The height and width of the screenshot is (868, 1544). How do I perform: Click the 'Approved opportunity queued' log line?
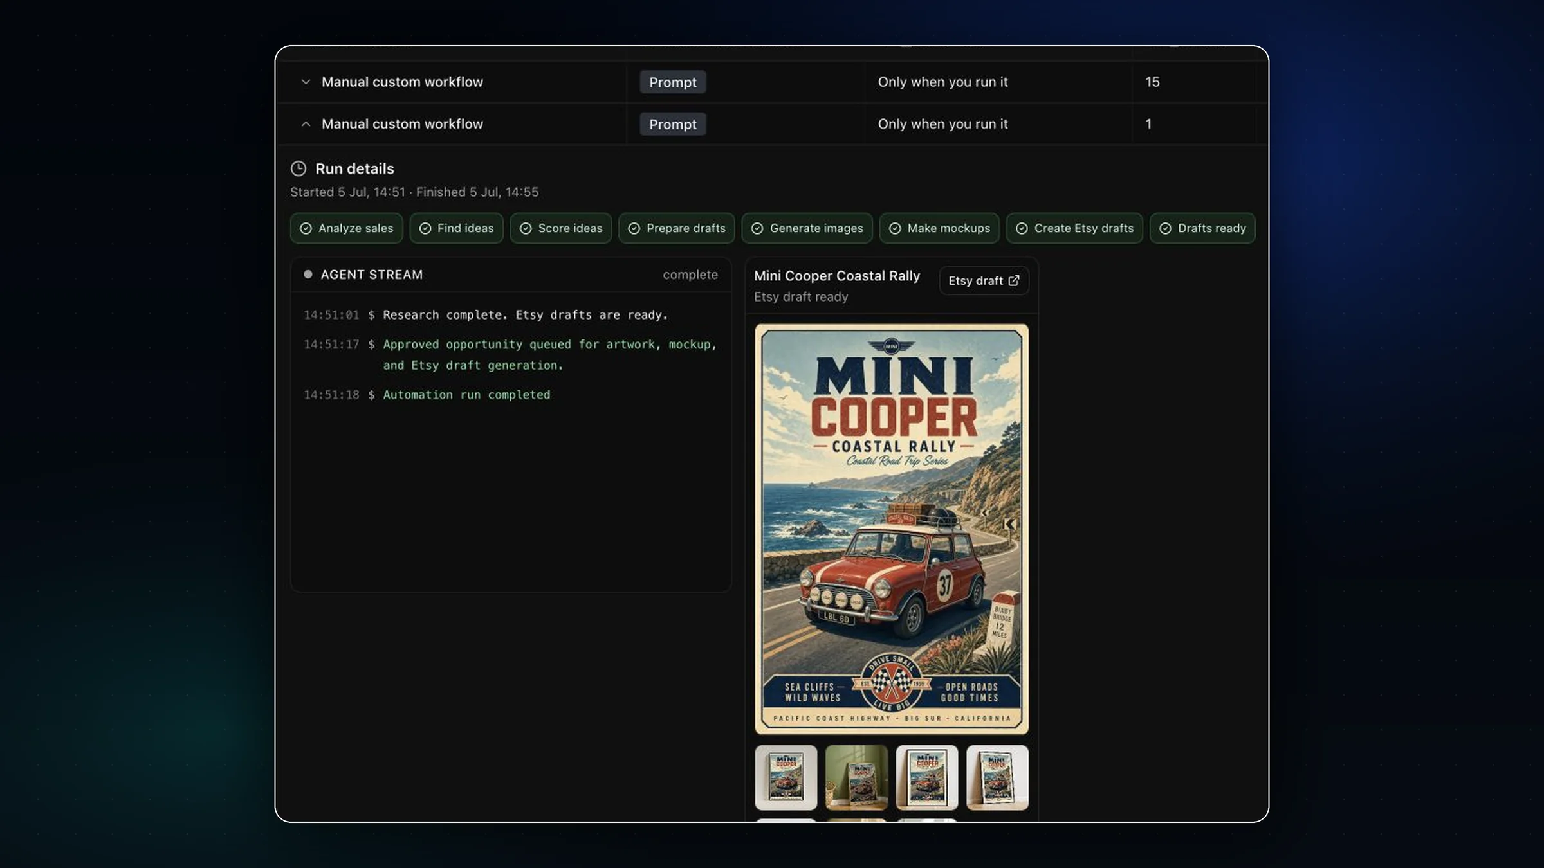pos(550,355)
